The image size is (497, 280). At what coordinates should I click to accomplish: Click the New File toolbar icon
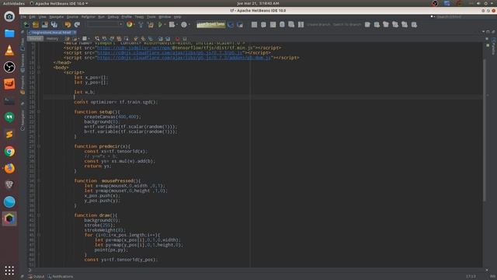click(x=26, y=24)
